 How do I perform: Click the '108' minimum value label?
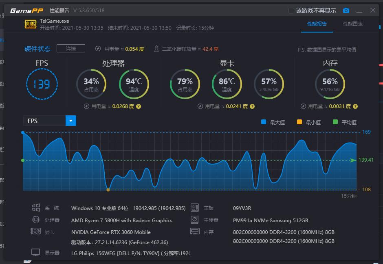point(366,190)
